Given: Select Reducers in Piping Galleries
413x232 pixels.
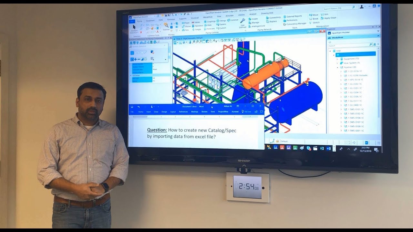Looking at the screenshot, I should point(209,29).
